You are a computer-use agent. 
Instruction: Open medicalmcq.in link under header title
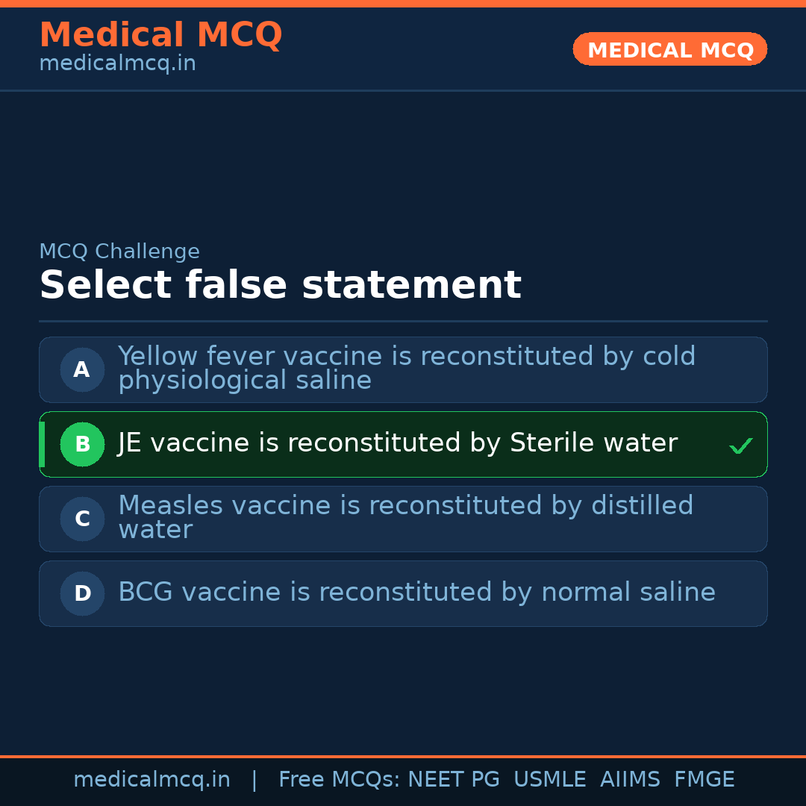pos(117,64)
